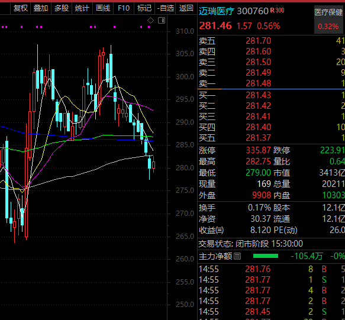Open the 复权 adjustment menu

[21, 8]
